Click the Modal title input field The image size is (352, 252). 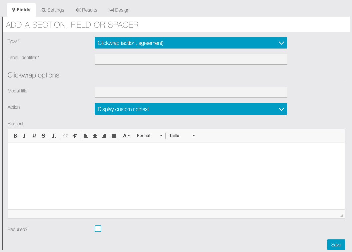click(191, 92)
